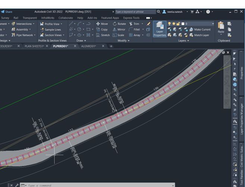Add a new drawing tab with plus
245x187 pixels.
pos(111,46)
